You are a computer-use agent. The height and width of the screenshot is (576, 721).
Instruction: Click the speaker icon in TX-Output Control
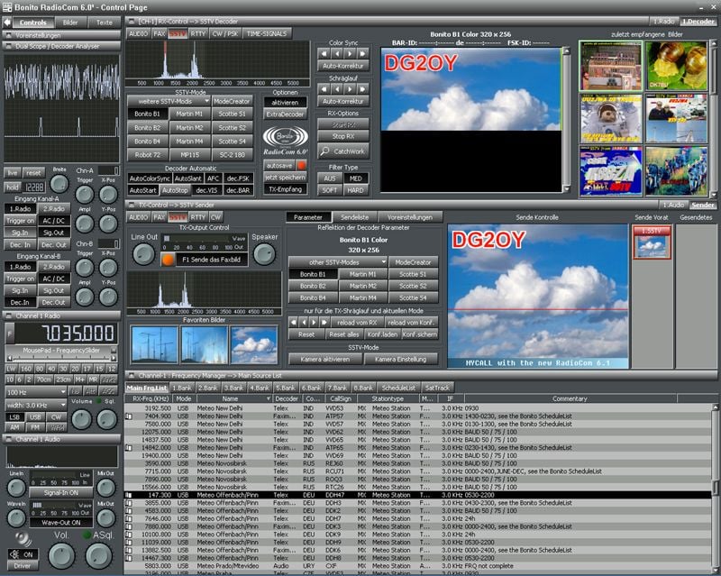[265, 255]
